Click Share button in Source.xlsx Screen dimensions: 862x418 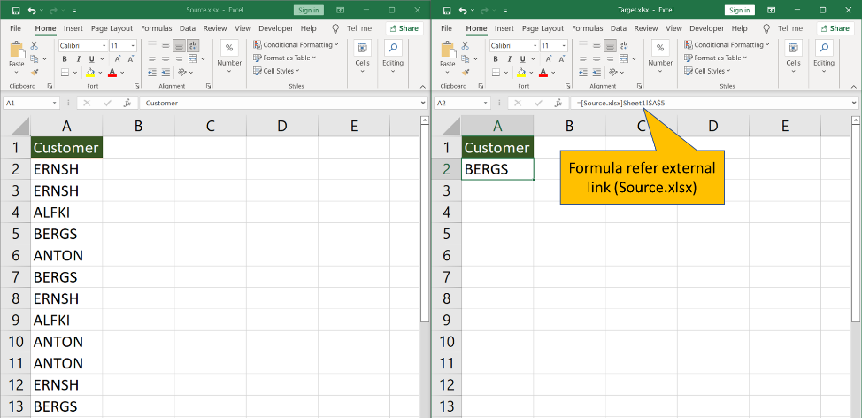coord(404,28)
